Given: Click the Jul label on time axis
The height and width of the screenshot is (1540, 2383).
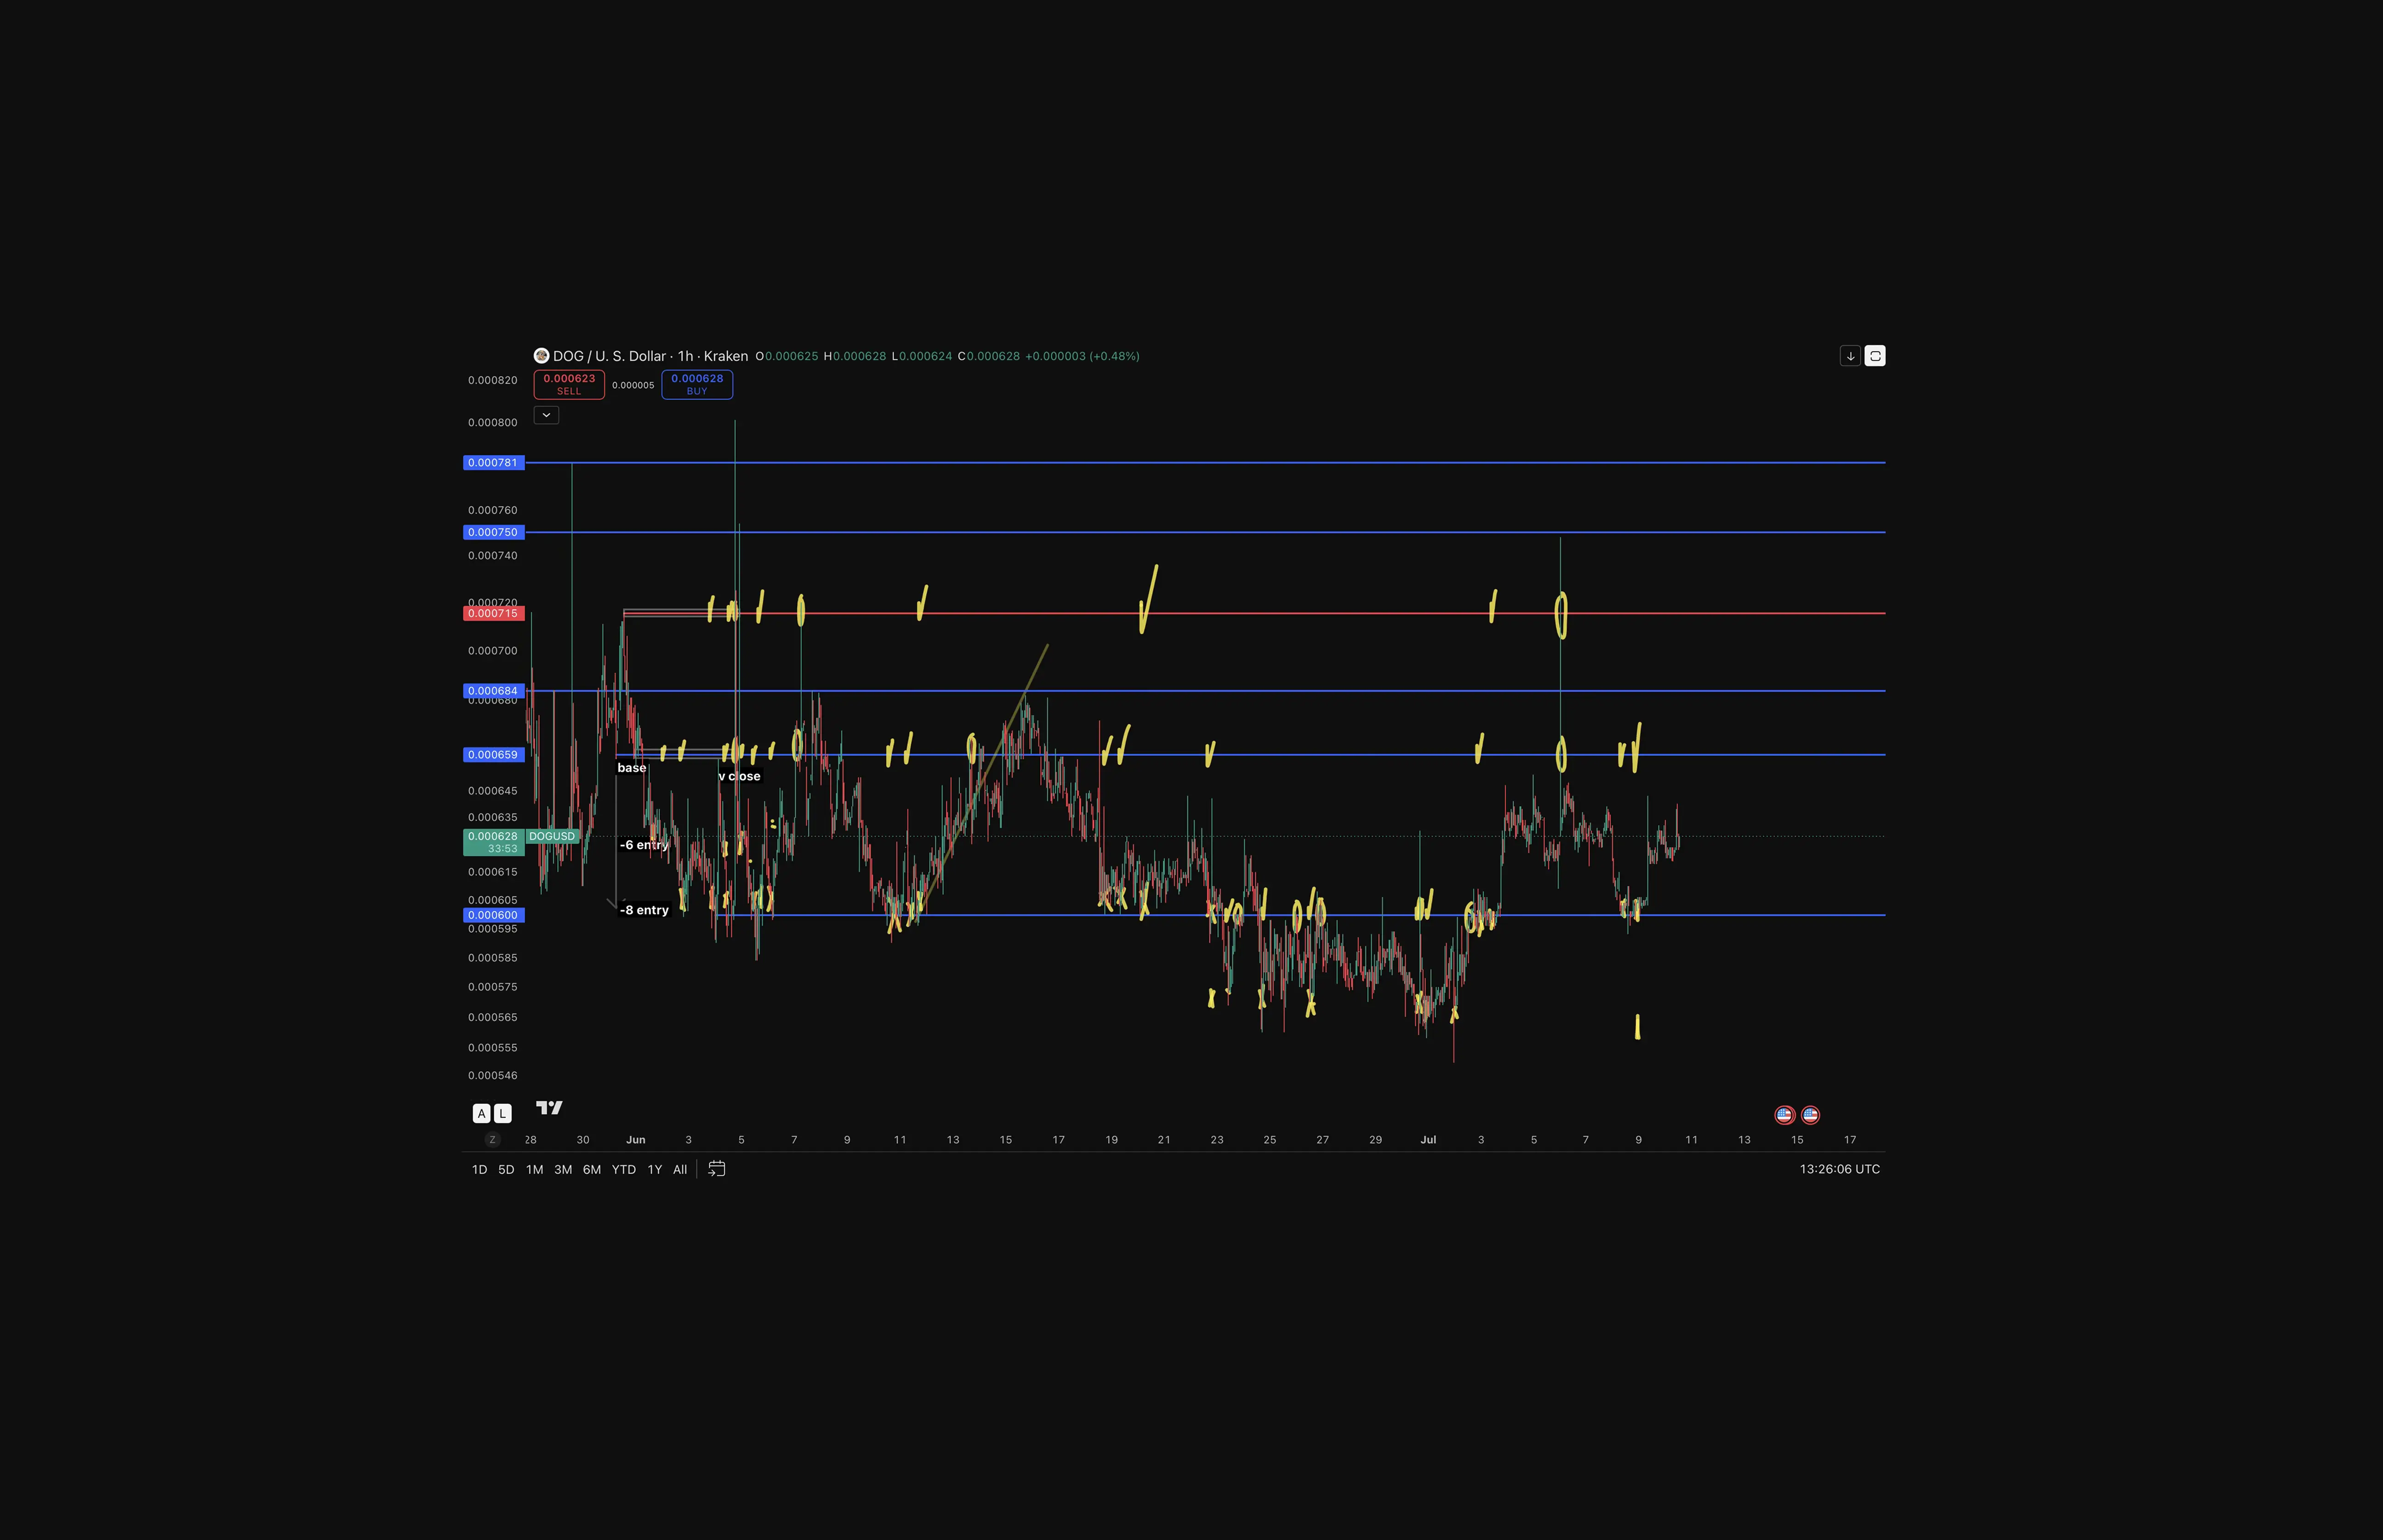Looking at the screenshot, I should pos(1428,1140).
